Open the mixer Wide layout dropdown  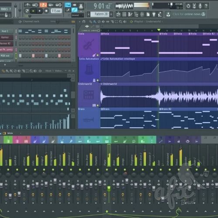pyautogui.click(x=12, y=133)
